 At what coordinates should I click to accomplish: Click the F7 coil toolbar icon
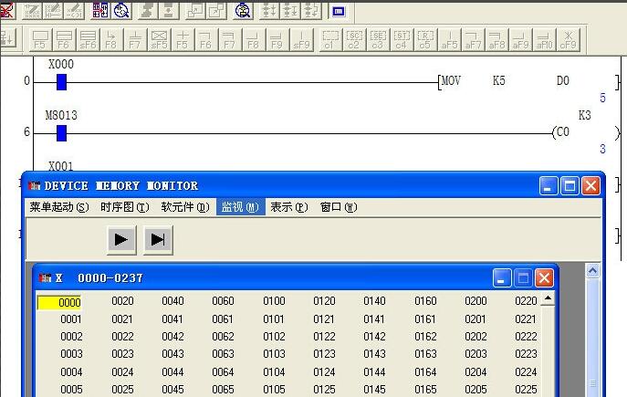[135, 38]
